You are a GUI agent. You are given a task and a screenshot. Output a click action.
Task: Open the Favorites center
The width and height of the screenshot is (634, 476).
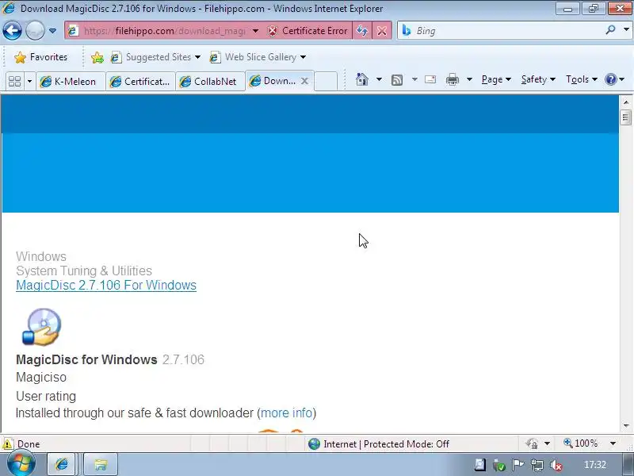tap(41, 57)
